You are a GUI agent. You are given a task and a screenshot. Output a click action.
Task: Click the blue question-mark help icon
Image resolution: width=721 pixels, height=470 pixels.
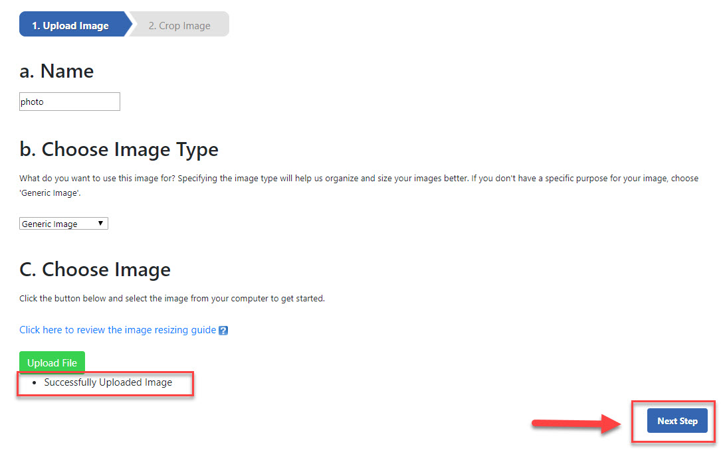[x=223, y=331]
